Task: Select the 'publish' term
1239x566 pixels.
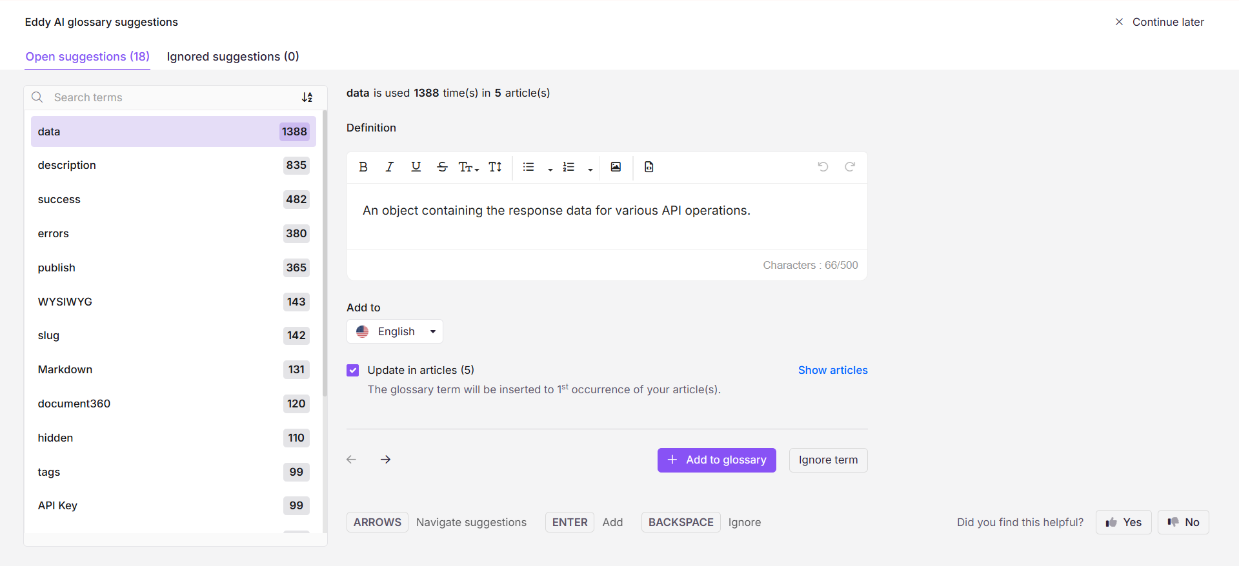Action: coord(174,268)
